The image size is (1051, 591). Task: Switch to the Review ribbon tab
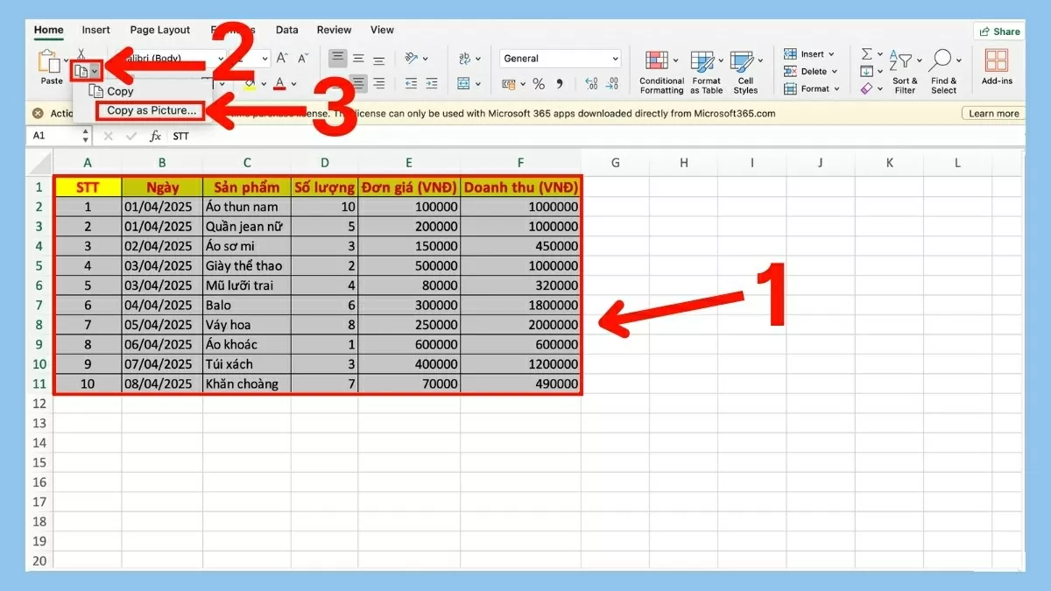pyautogui.click(x=334, y=29)
